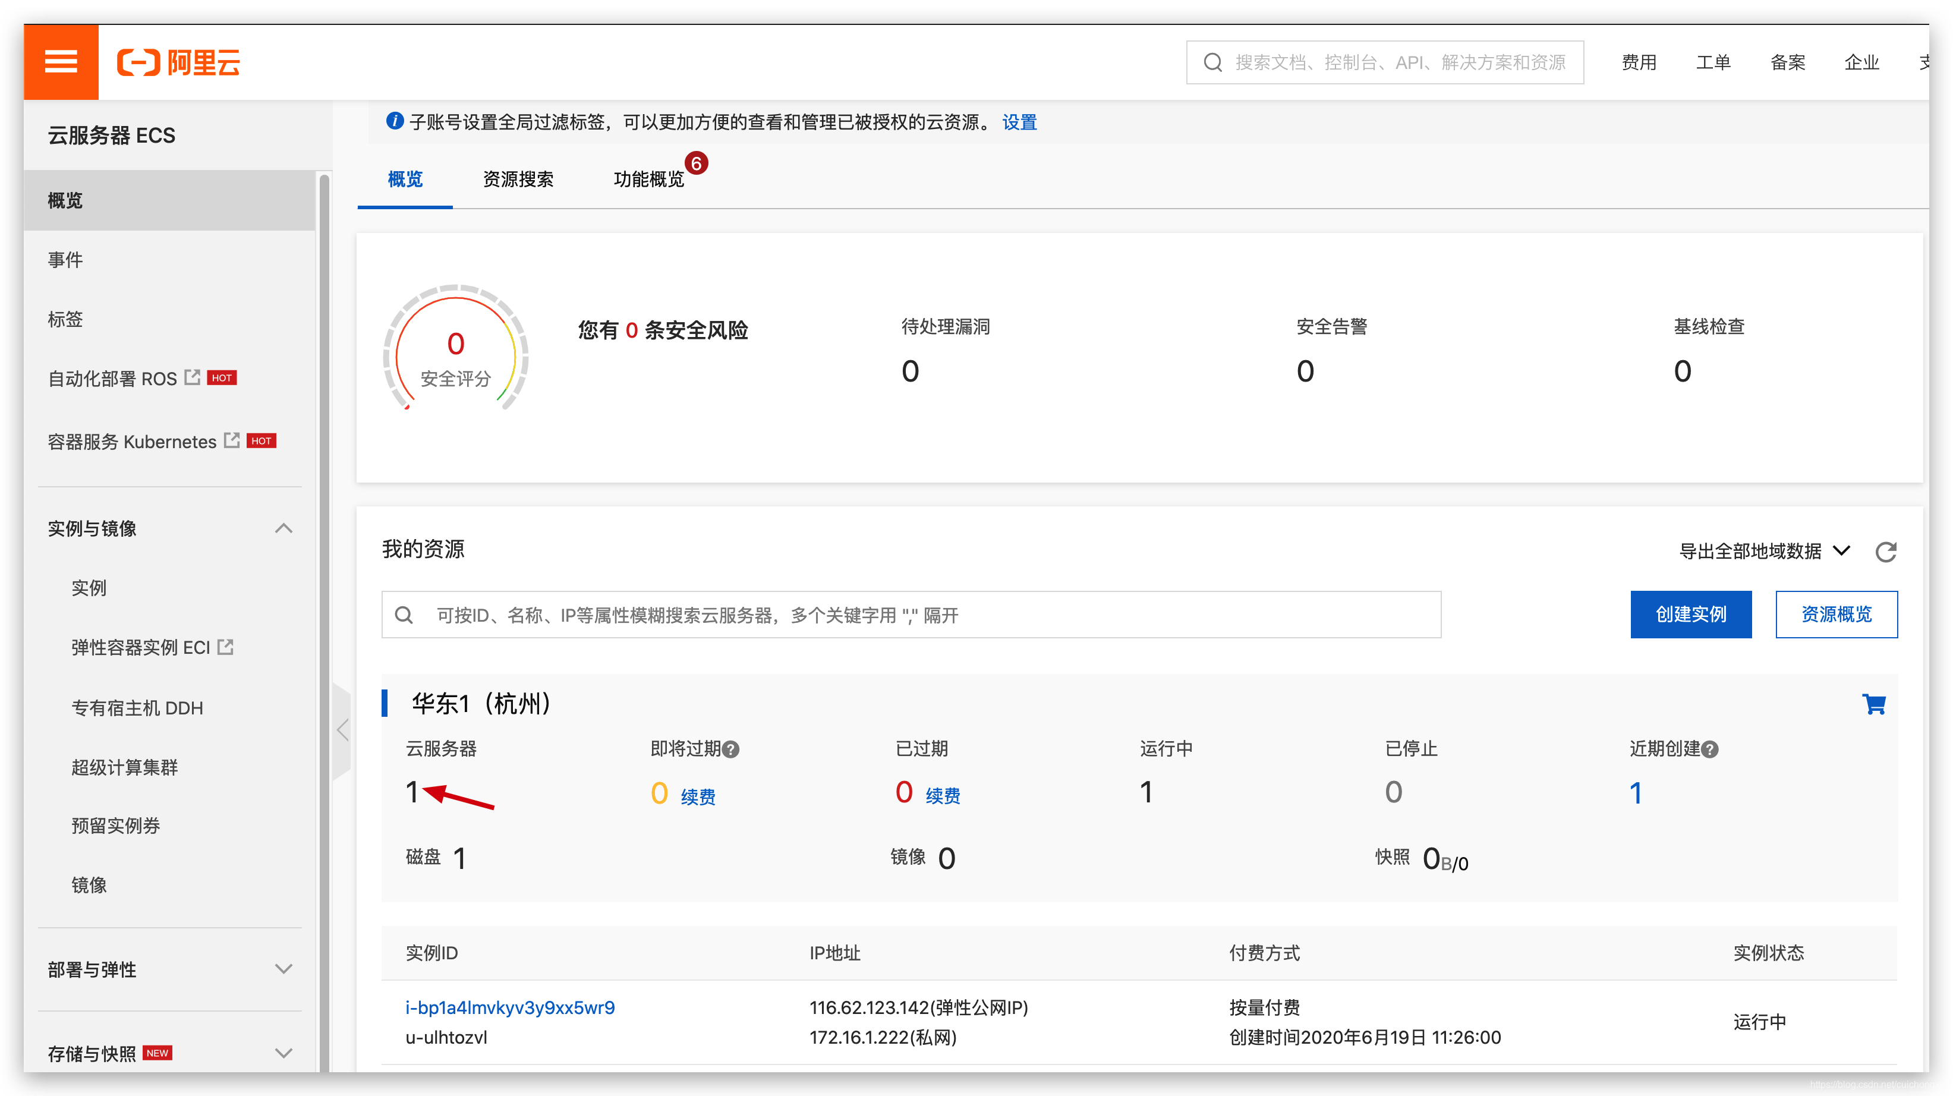
Task: Click the magnifier icon in resource search box
Action: [x=404, y=615]
